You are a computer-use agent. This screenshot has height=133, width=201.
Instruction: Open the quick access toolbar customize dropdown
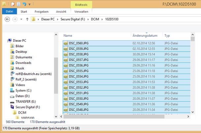(29, 5)
